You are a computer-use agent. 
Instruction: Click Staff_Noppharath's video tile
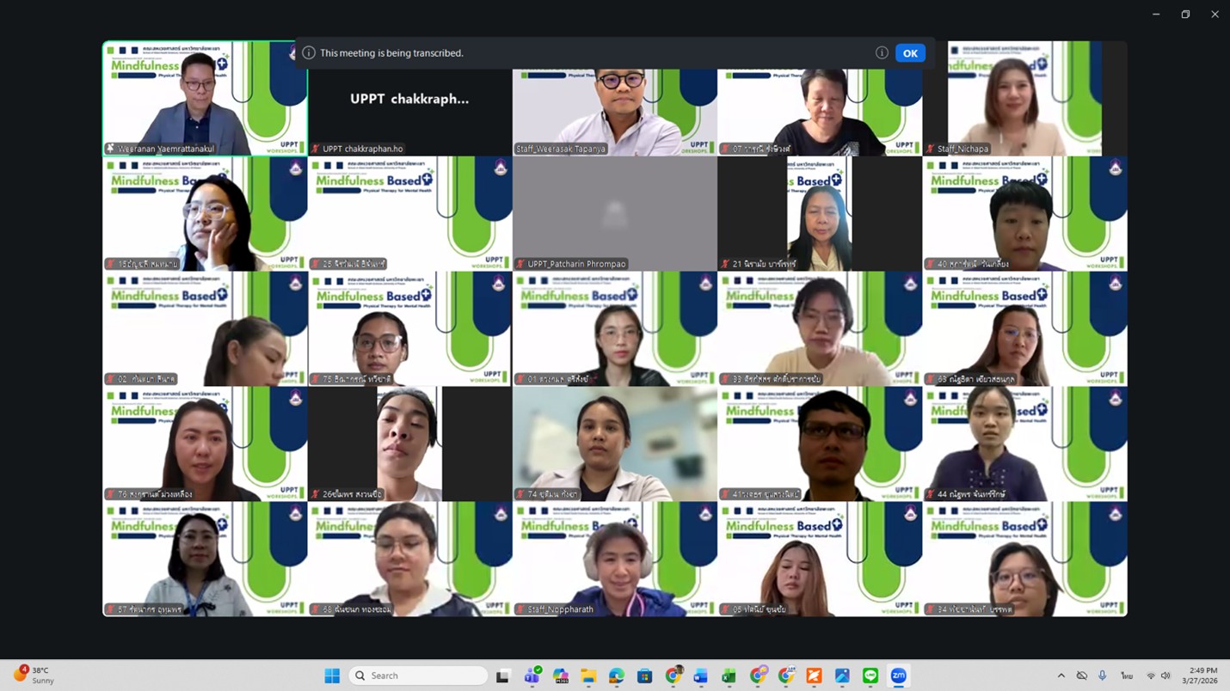614,560
